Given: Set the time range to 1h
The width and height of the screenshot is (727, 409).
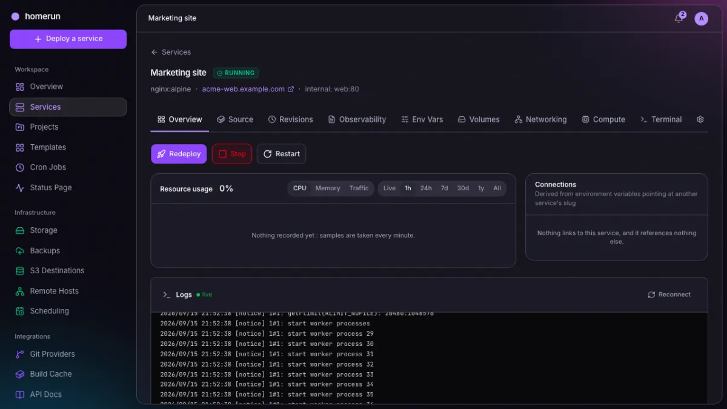Looking at the screenshot, I should [x=408, y=188].
